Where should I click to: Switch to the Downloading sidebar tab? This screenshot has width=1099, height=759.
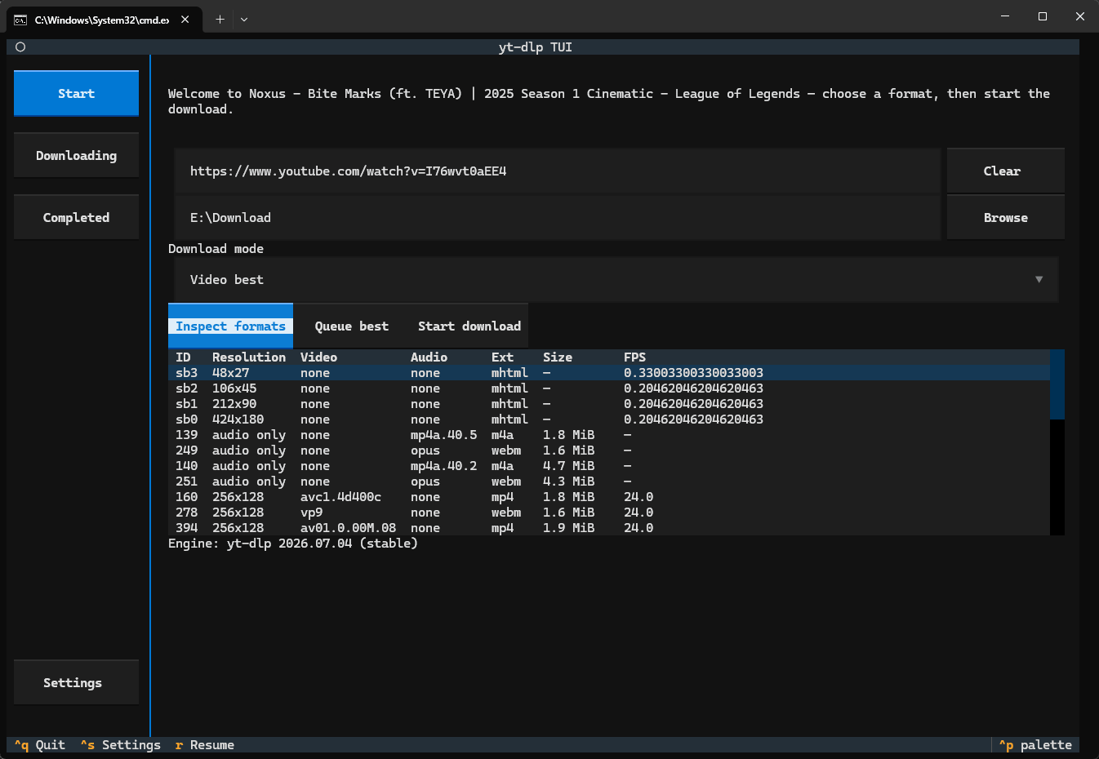76,156
